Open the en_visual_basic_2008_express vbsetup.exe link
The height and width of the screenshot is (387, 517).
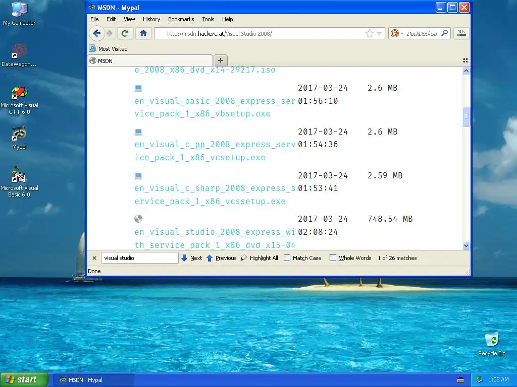[215, 107]
